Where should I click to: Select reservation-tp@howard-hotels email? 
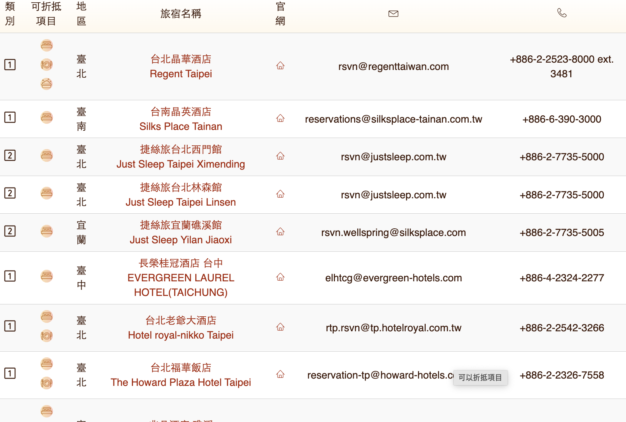tap(380, 375)
